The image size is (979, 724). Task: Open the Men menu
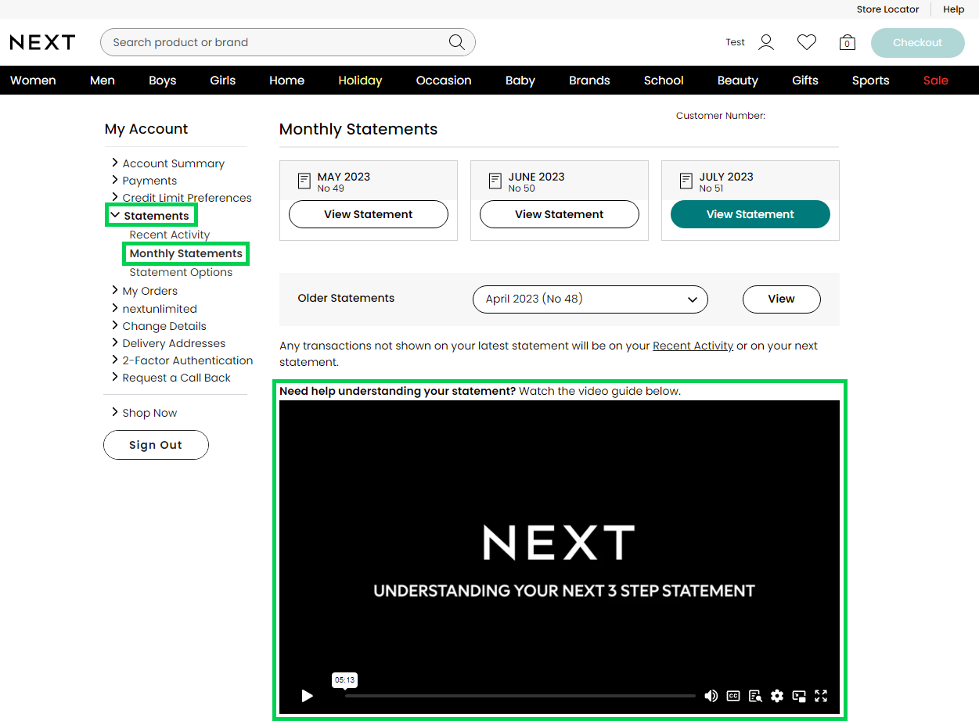103,81
